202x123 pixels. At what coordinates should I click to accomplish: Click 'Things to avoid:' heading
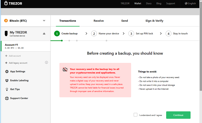(x=147, y=72)
